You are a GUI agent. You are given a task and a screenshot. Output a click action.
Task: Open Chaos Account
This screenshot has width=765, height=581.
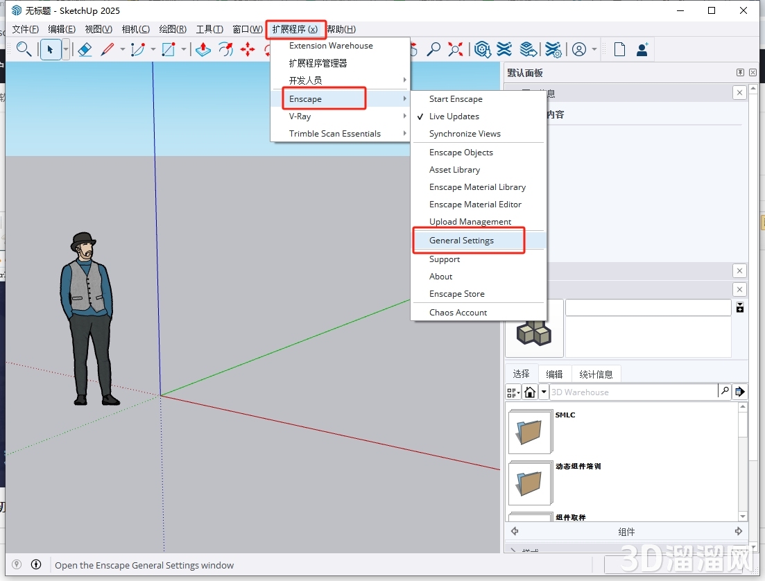(x=478, y=312)
